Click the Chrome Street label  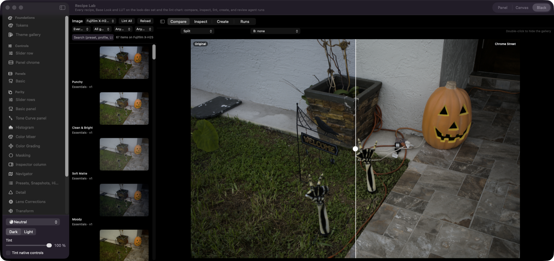pyautogui.click(x=505, y=44)
